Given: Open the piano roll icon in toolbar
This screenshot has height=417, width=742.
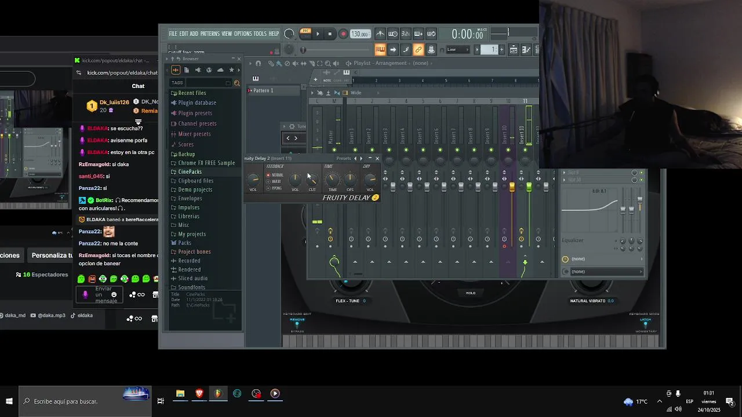Looking at the screenshot, I should click(526, 50).
